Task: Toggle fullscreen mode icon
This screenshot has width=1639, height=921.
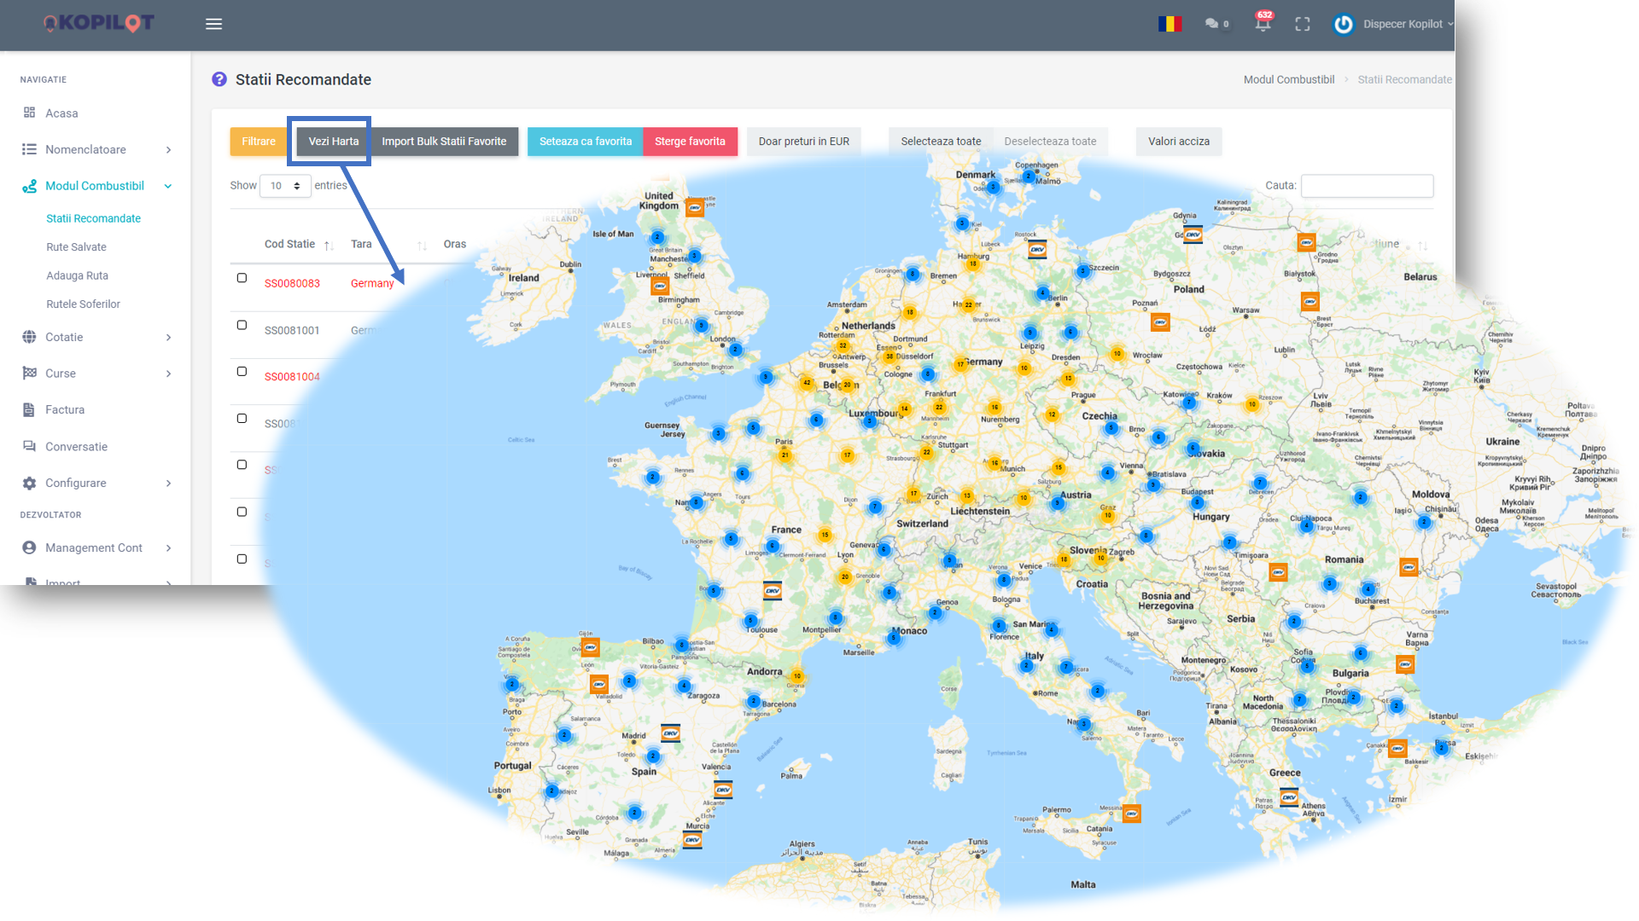Action: pos(1302,24)
